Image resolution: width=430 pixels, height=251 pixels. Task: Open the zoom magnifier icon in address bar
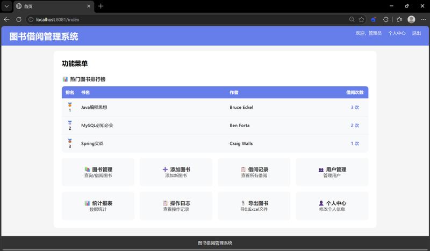(x=352, y=19)
